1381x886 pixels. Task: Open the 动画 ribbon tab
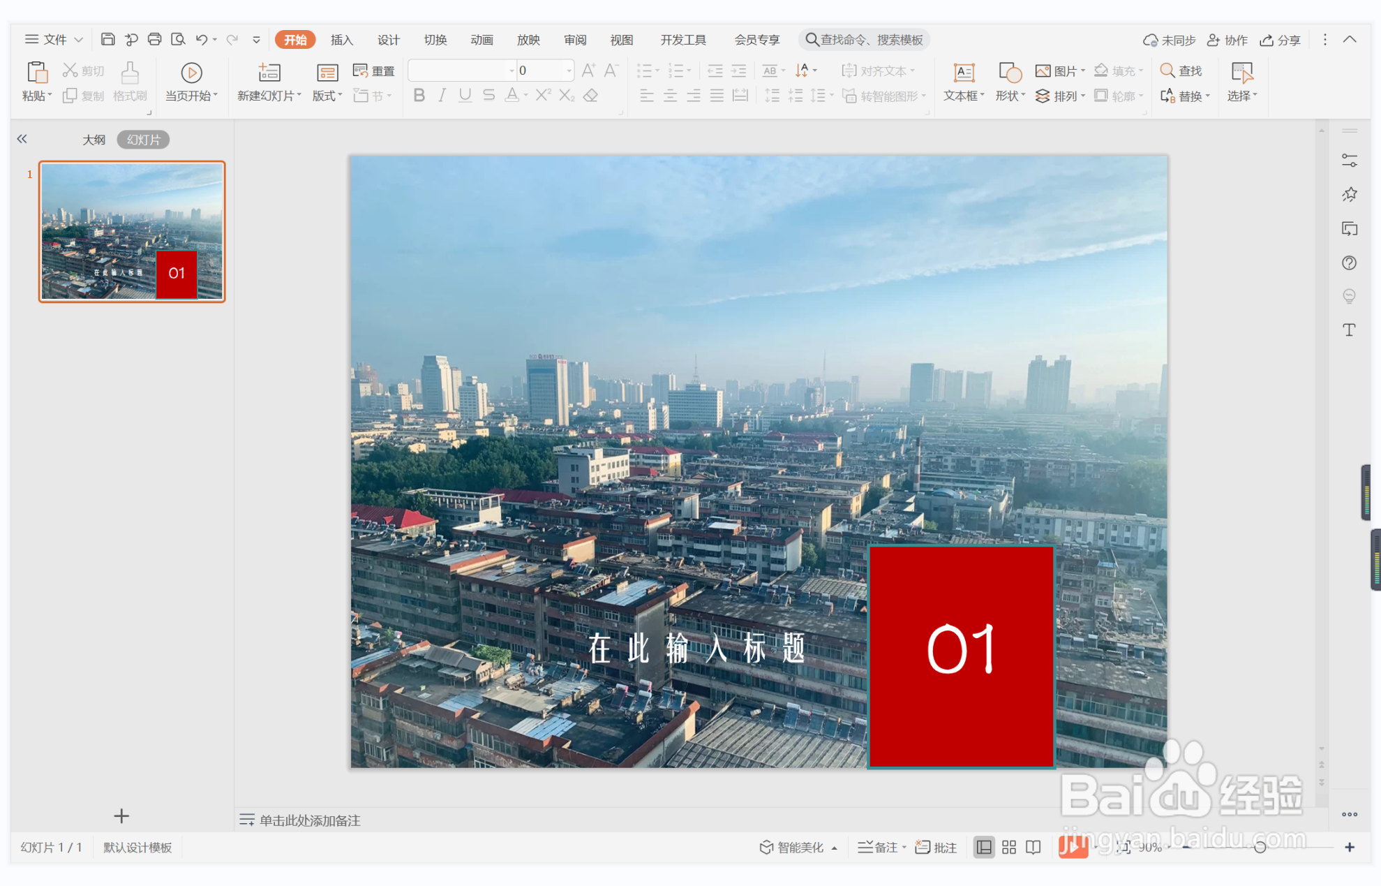click(481, 40)
